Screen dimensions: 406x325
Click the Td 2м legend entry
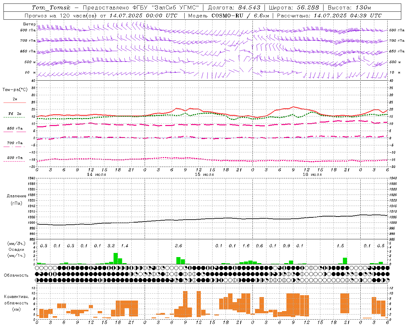pyautogui.click(x=15, y=114)
